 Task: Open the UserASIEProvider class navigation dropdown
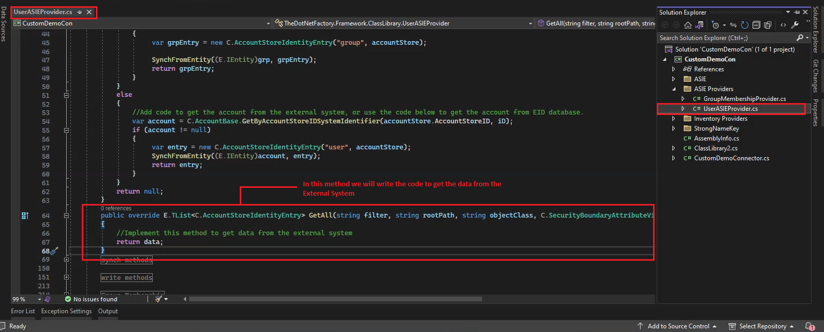tap(531, 23)
